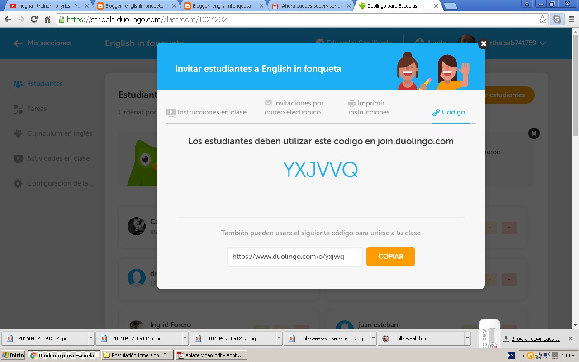The width and height of the screenshot is (579, 362).
Task: Switch to the first Blogger englishinfonqueta tab
Action: (136, 6)
